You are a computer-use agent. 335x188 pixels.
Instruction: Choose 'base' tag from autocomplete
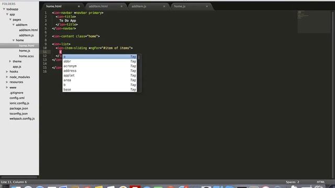click(x=99, y=89)
